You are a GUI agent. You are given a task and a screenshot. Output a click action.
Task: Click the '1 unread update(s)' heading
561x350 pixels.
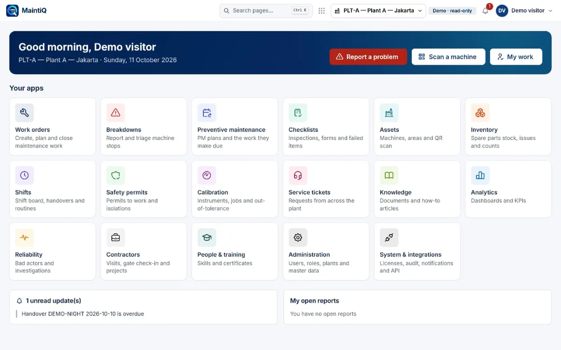click(53, 301)
